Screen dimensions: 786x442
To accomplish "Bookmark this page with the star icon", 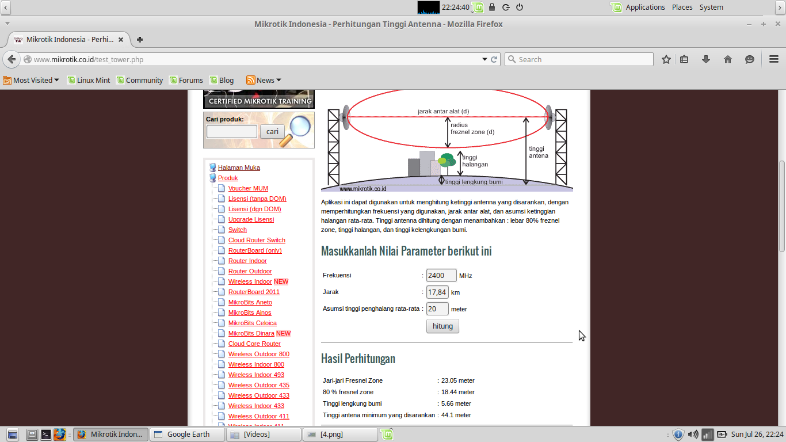I will tap(666, 59).
